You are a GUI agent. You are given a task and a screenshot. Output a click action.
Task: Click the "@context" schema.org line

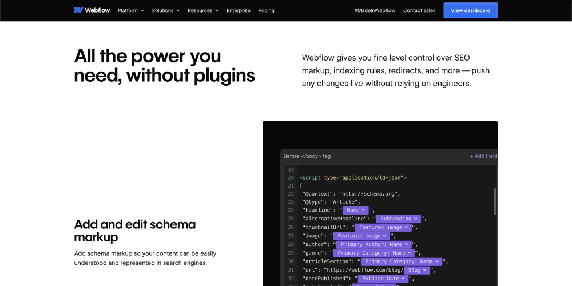pyautogui.click(x=351, y=194)
